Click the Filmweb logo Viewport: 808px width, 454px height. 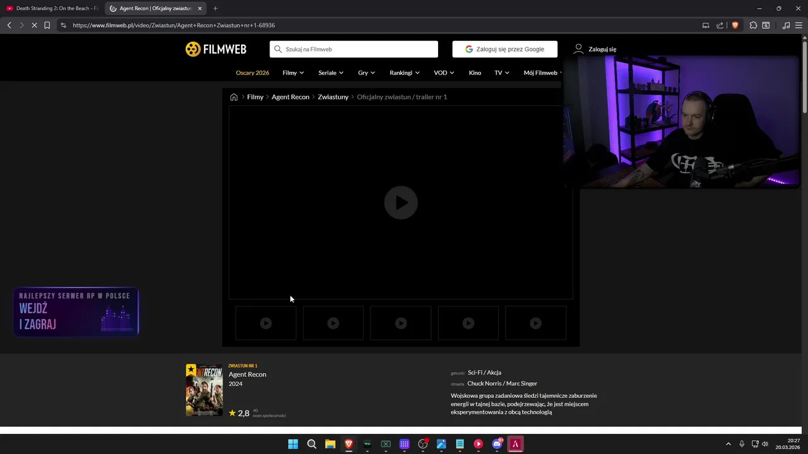point(215,49)
